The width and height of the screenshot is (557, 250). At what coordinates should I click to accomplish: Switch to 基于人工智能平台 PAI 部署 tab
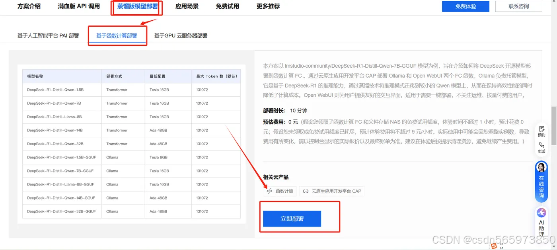tap(49, 35)
